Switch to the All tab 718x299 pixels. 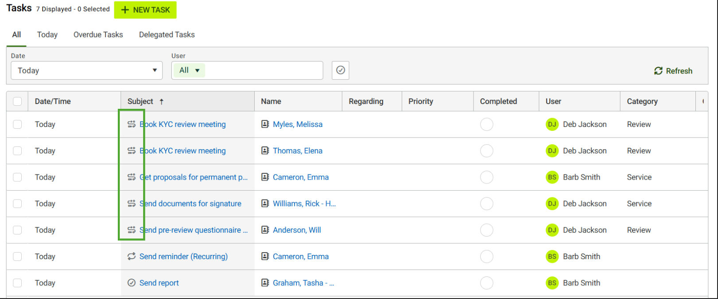click(16, 34)
